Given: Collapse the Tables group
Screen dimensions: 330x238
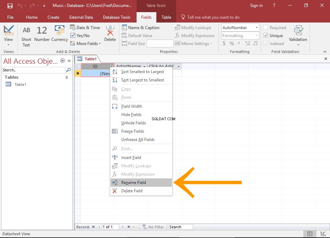Looking at the screenshot, I should (x=67, y=77).
